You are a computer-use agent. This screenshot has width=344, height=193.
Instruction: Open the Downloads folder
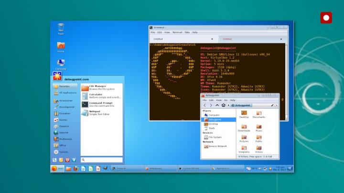click(244, 127)
